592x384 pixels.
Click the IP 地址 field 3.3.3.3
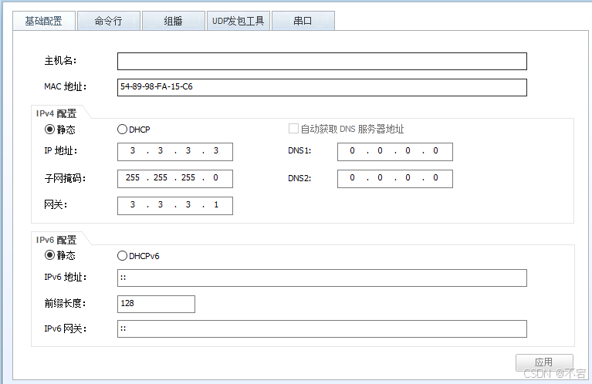(175, 152)
